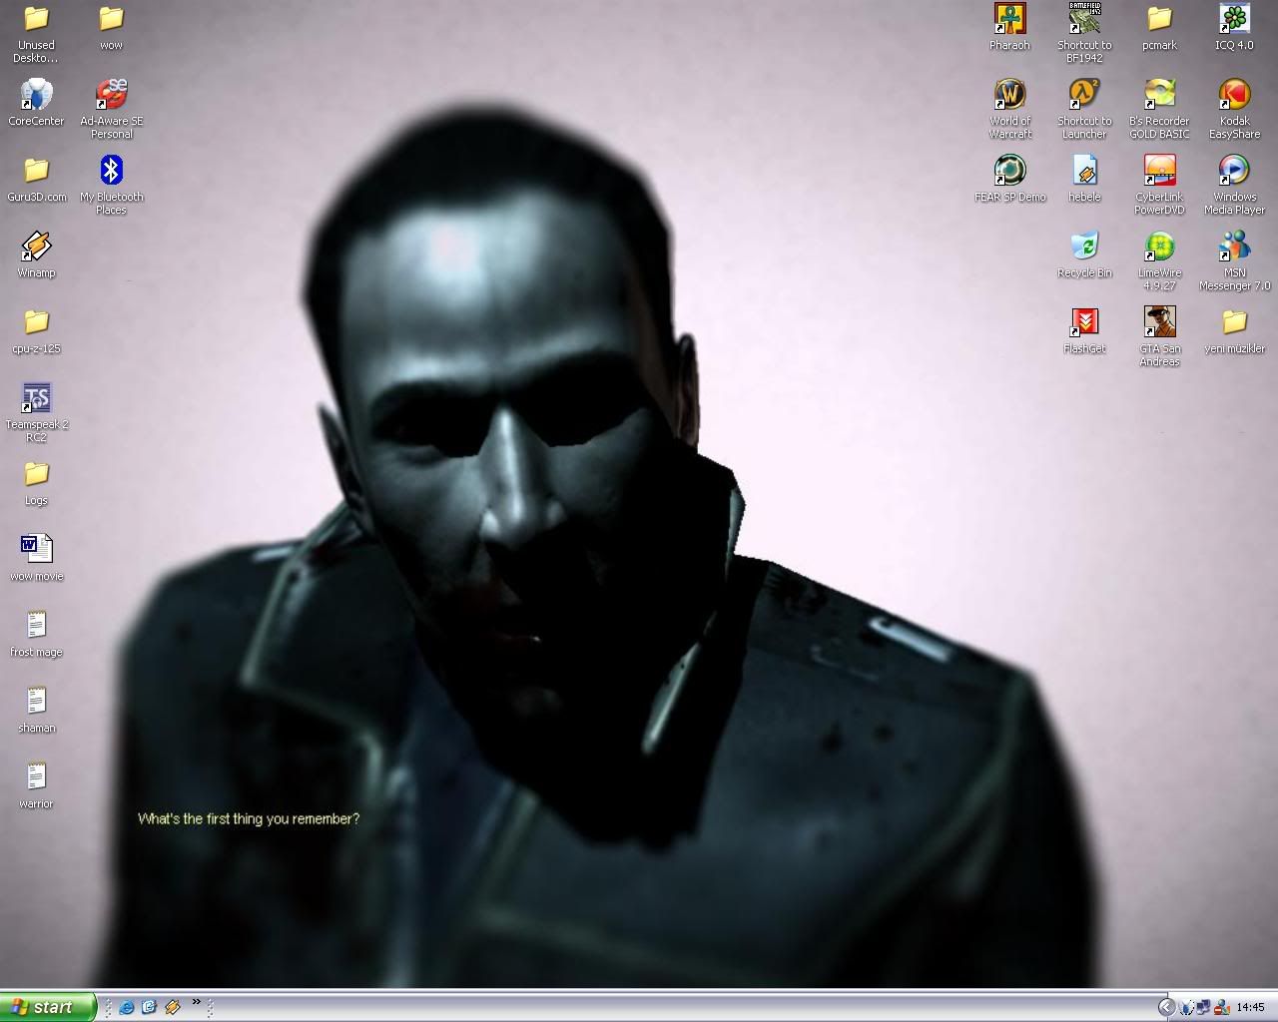Launch Winamp from Quick Launch
Image resolution: width=1278 pixels, height=1022 pixels.
pos(173,1007)
